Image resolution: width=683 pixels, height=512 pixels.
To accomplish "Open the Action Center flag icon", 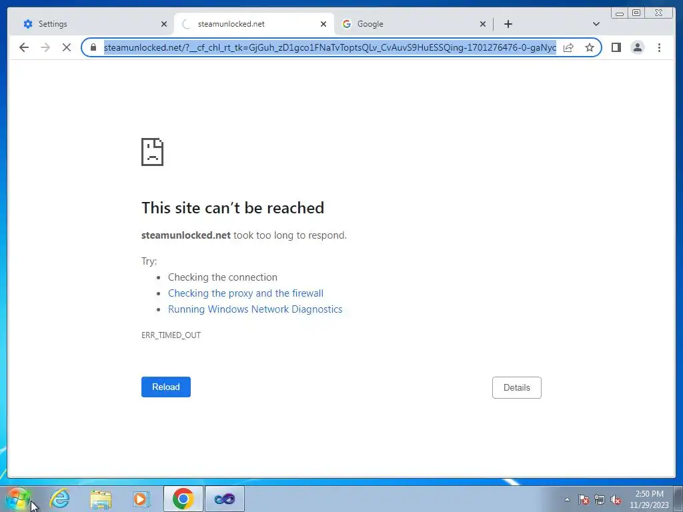I will click(583, 499).
